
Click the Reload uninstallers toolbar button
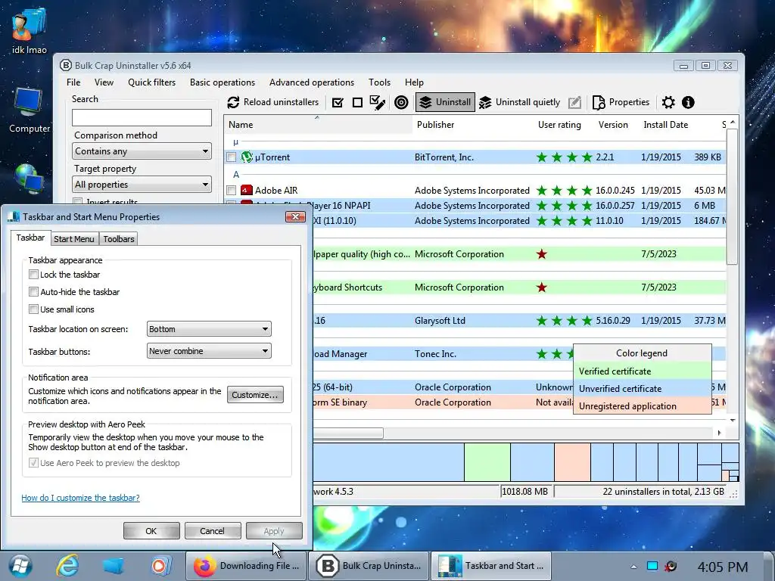tap(272, 102)
